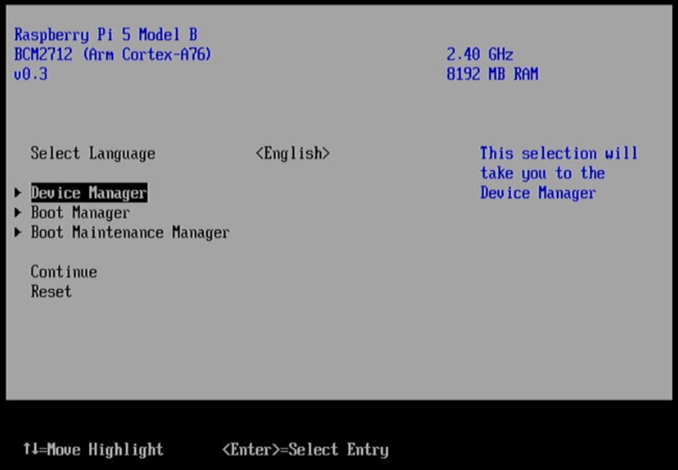Change language via the <English> selector
The height and width of the screenshot is (470, 678).
click(292, 153)
